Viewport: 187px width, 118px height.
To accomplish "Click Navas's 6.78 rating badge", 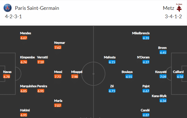I will click(x=7, y=77).
